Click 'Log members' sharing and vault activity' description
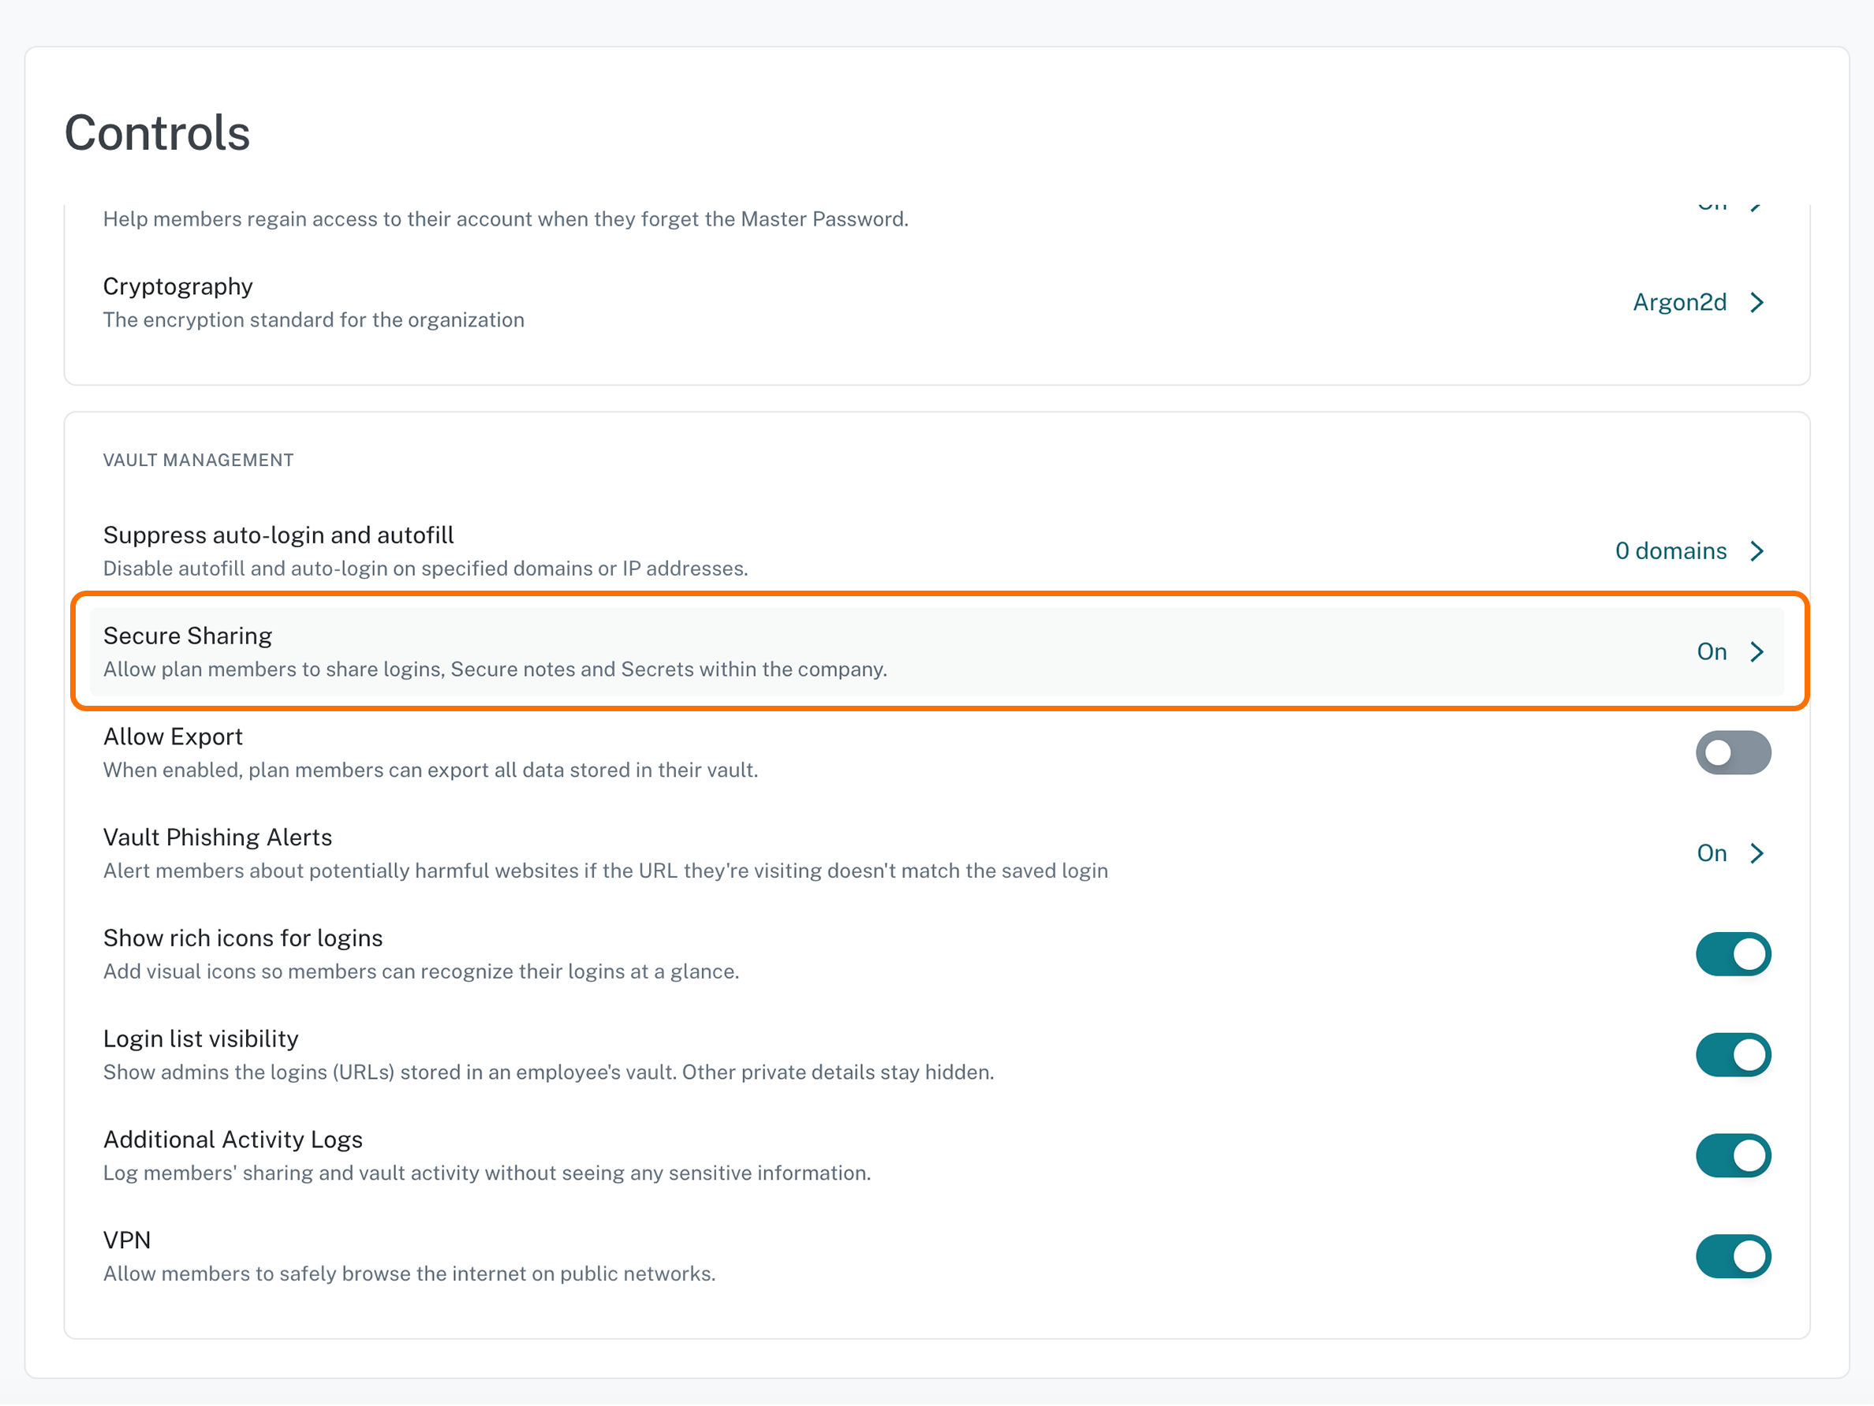 (487, 1174)
